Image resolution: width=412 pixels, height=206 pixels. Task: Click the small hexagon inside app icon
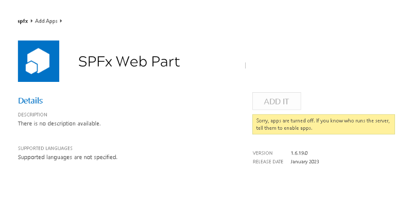(31, 67)
